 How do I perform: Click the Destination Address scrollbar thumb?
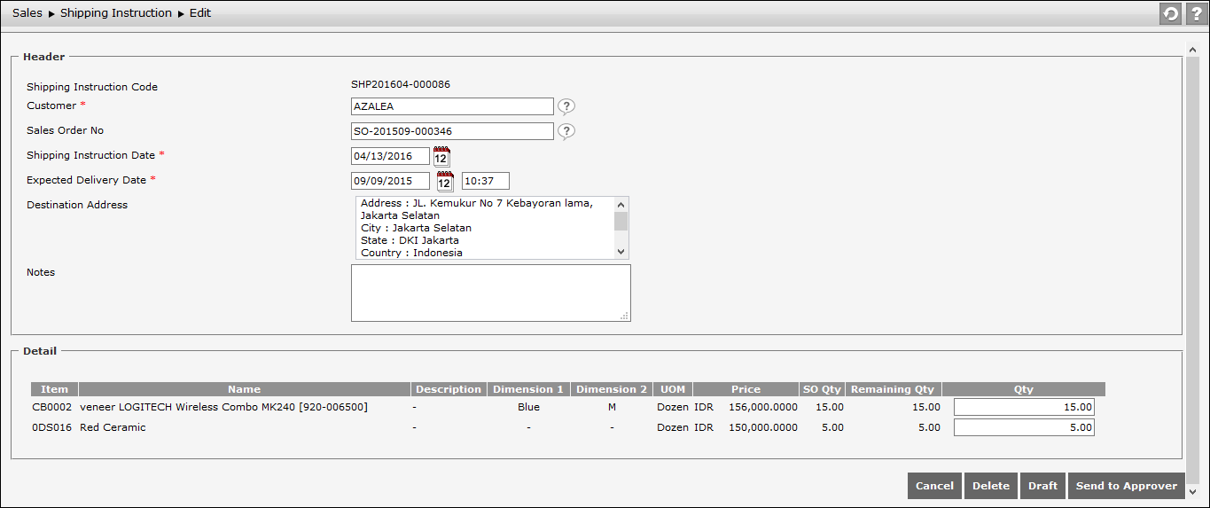tap(621, 221)
